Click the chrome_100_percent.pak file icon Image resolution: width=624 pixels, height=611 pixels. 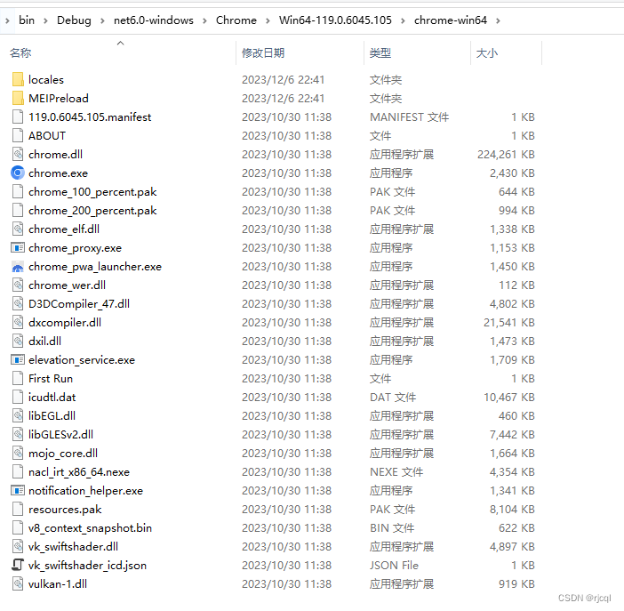click(x=18, y=191)
